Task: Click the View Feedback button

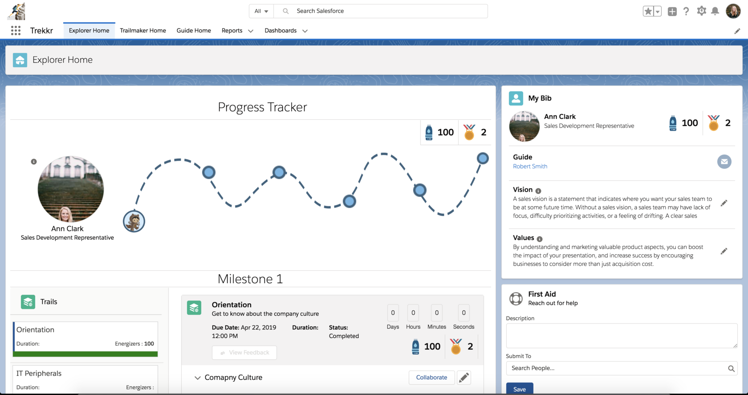Action: (x=244, y=353)
